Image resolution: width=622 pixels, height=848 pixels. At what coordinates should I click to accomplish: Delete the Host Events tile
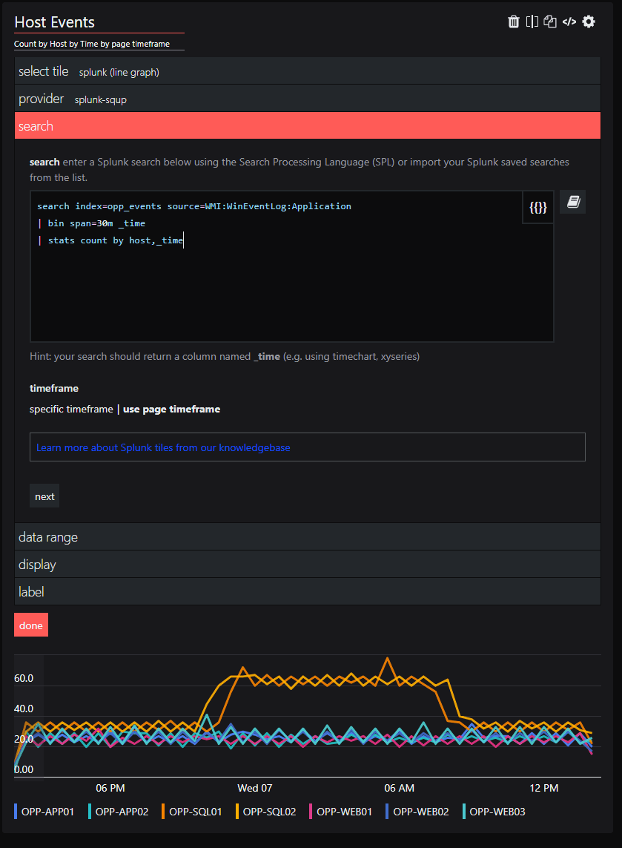pos(514,22)
